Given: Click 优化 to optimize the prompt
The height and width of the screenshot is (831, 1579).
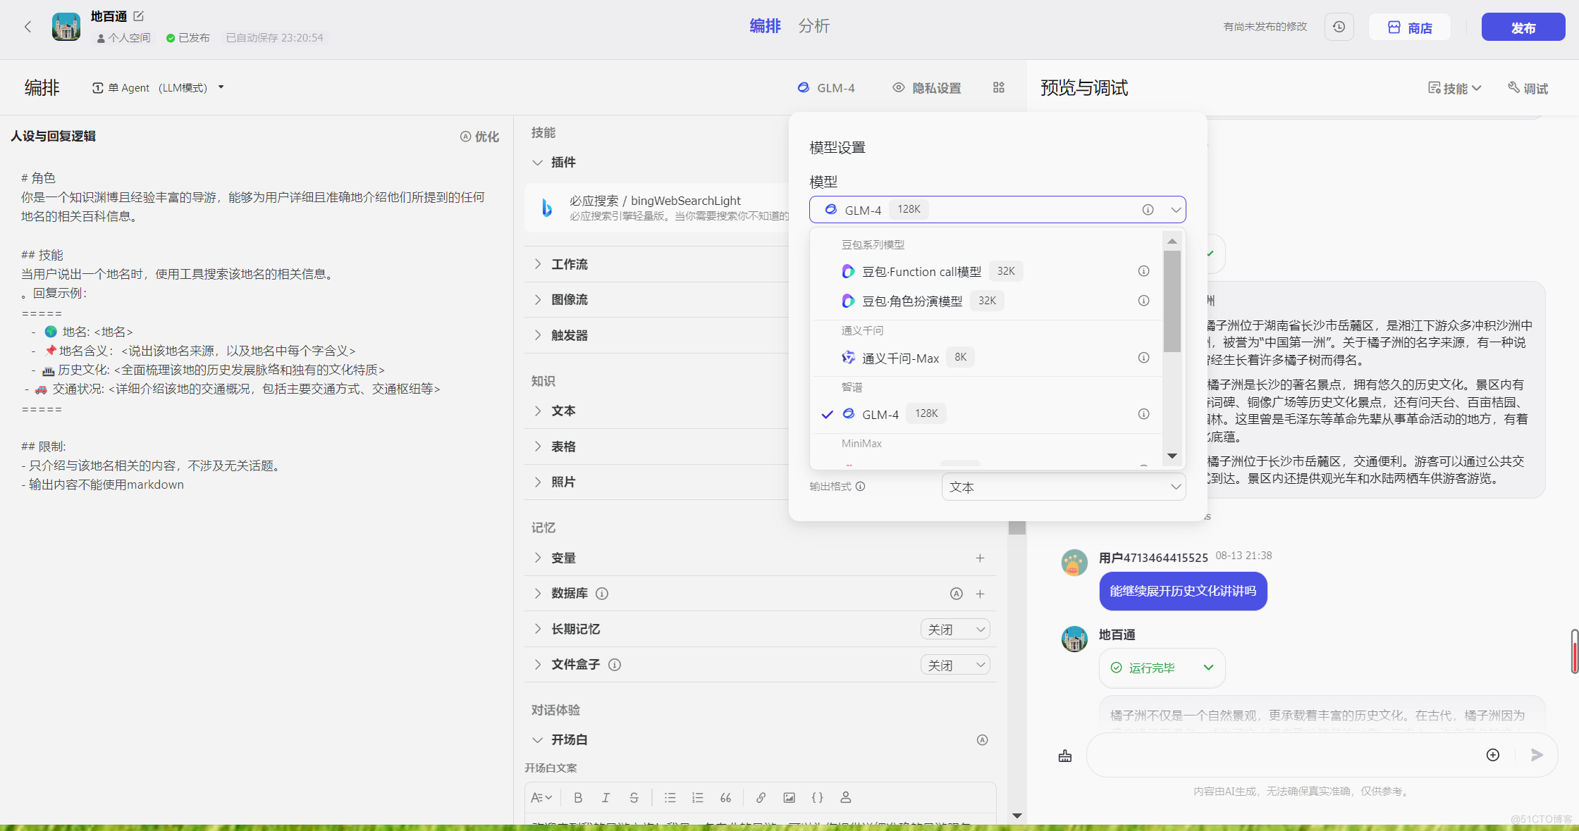Looking at the screenshot, I should [x=479, y=137].
